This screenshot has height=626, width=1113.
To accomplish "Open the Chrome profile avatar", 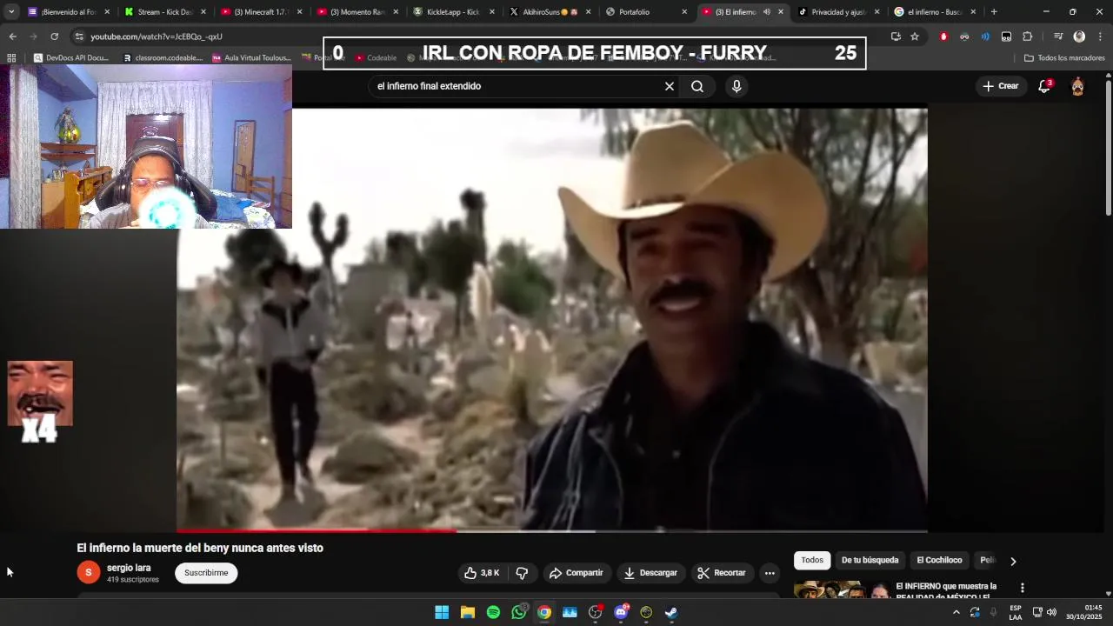I will click(1079, 37).
